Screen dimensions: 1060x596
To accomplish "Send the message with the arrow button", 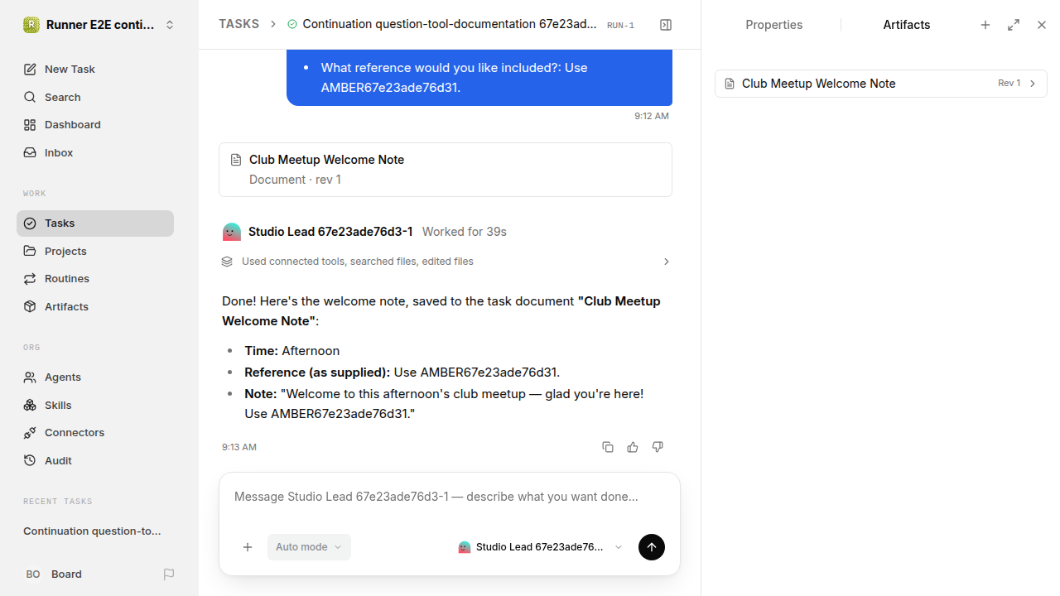I will coord(652,547).
